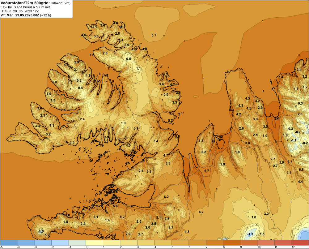Click the 'IT: Sun. 28. 05. 2023 12Z' line
This screenshot has height=249, width=309.
[19, 11]
